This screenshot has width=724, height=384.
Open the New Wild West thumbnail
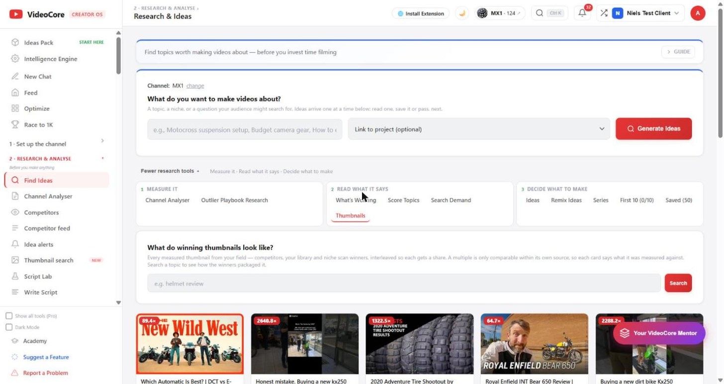click(190, 344)
